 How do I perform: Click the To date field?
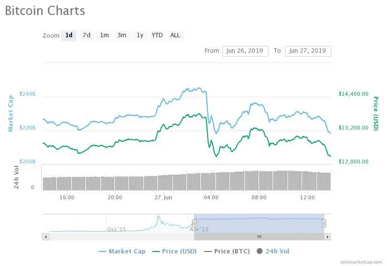(x=308, y=51)
